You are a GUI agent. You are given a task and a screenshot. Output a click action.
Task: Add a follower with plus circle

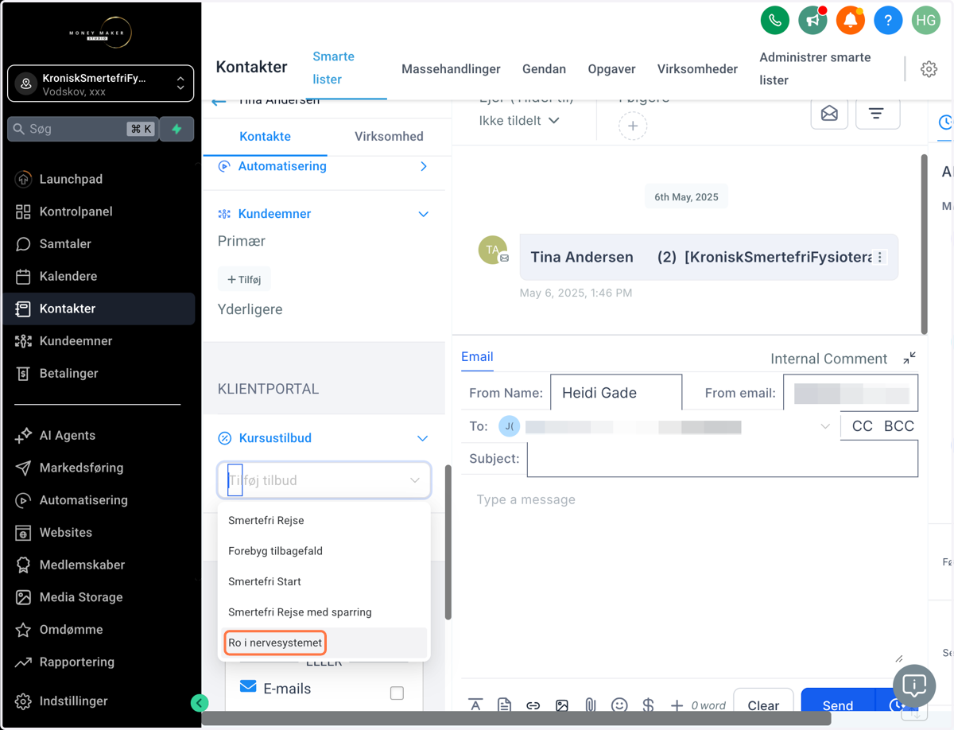pos(633,126)
